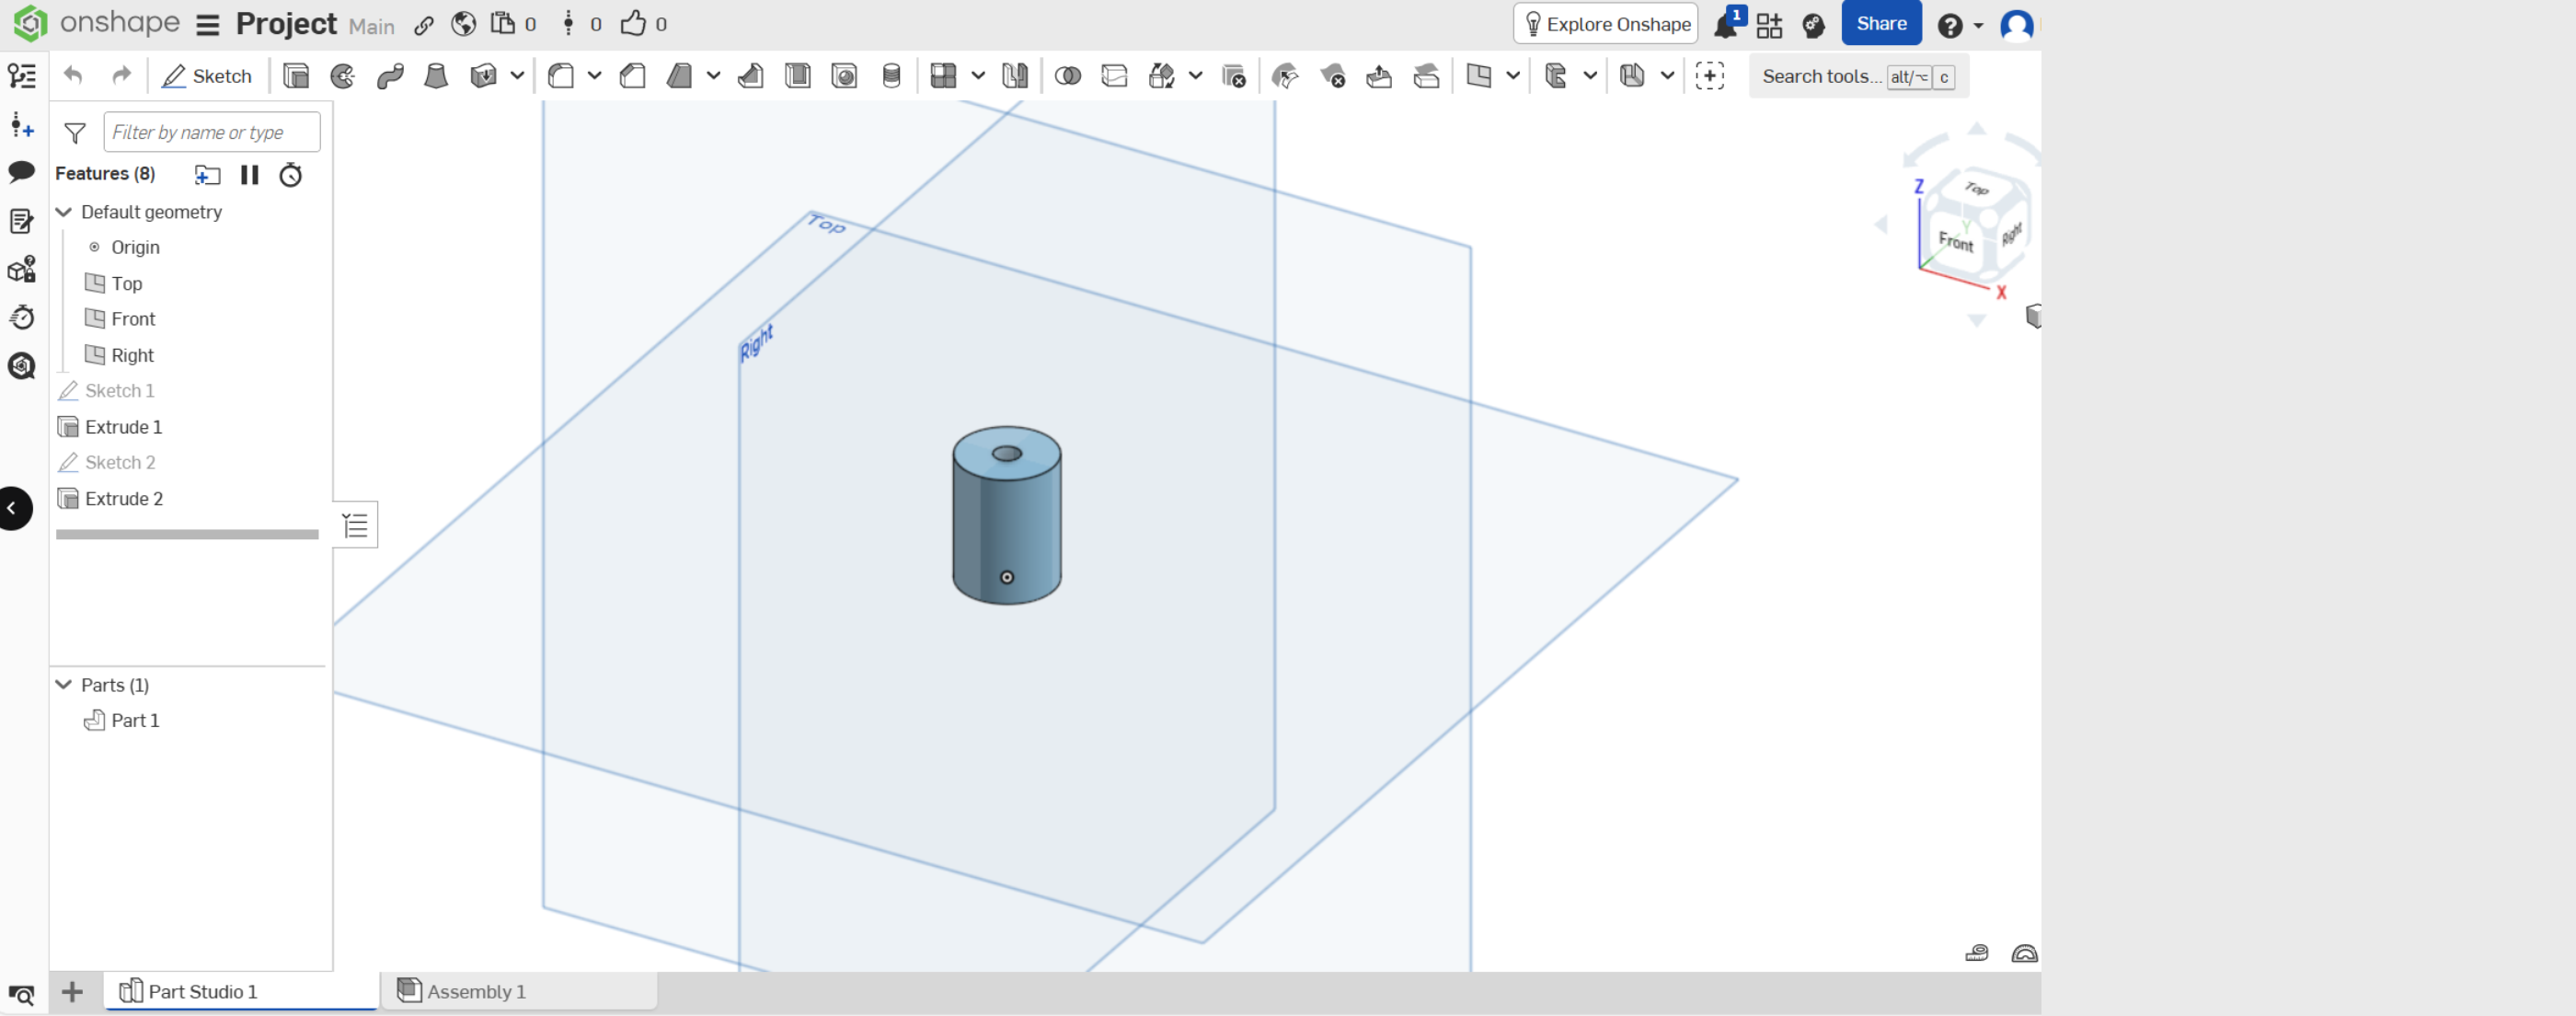Select the Boolean tool icon
Viewport: 2576px width, 1016px height.
tap(1067, 76)
